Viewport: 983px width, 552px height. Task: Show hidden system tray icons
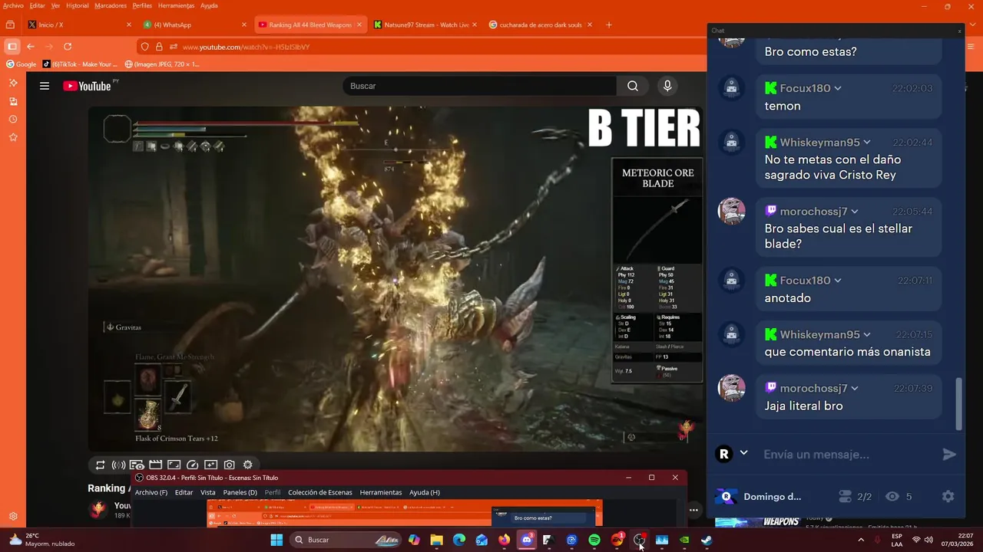coord(860,540)
